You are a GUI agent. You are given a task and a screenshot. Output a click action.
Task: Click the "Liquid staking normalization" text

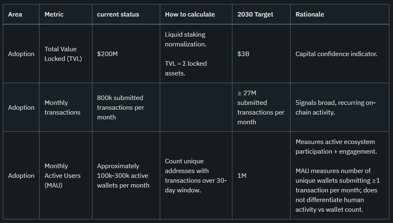[186, 39]
